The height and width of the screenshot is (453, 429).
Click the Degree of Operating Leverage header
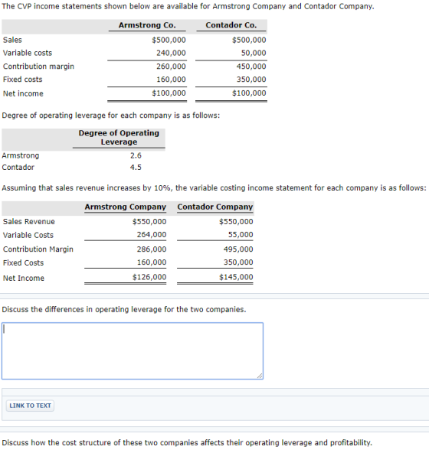119,138
